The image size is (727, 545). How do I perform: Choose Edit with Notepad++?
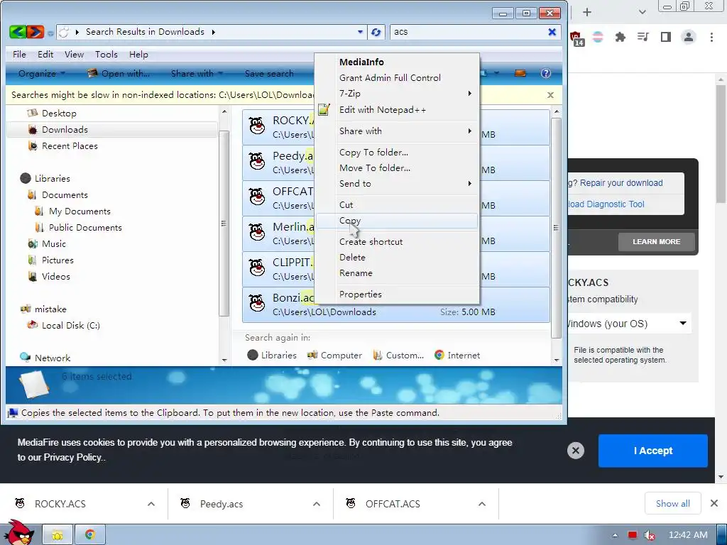click(x=398, y=110)
